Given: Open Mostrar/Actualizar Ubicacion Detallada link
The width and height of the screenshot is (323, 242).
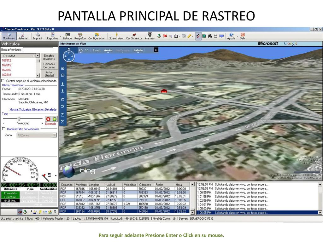Looking at the screenshot, I should coord(33,109).
